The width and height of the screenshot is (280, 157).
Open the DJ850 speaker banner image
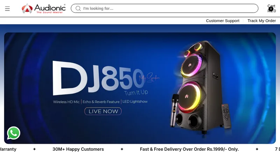coord(140,88)
